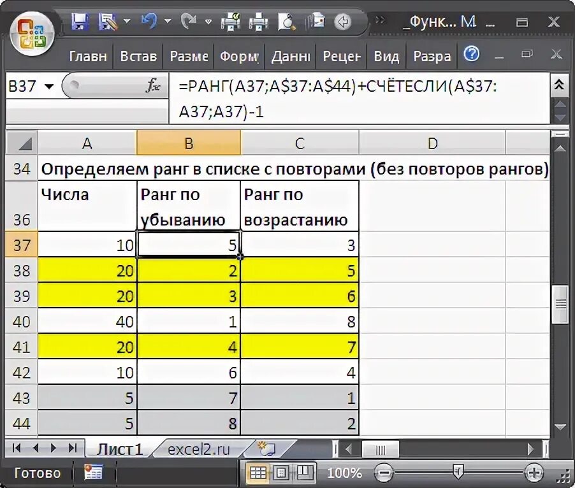
Task: Click the Save icon in Quick Access Toolbar
Action: pos(79,20)
